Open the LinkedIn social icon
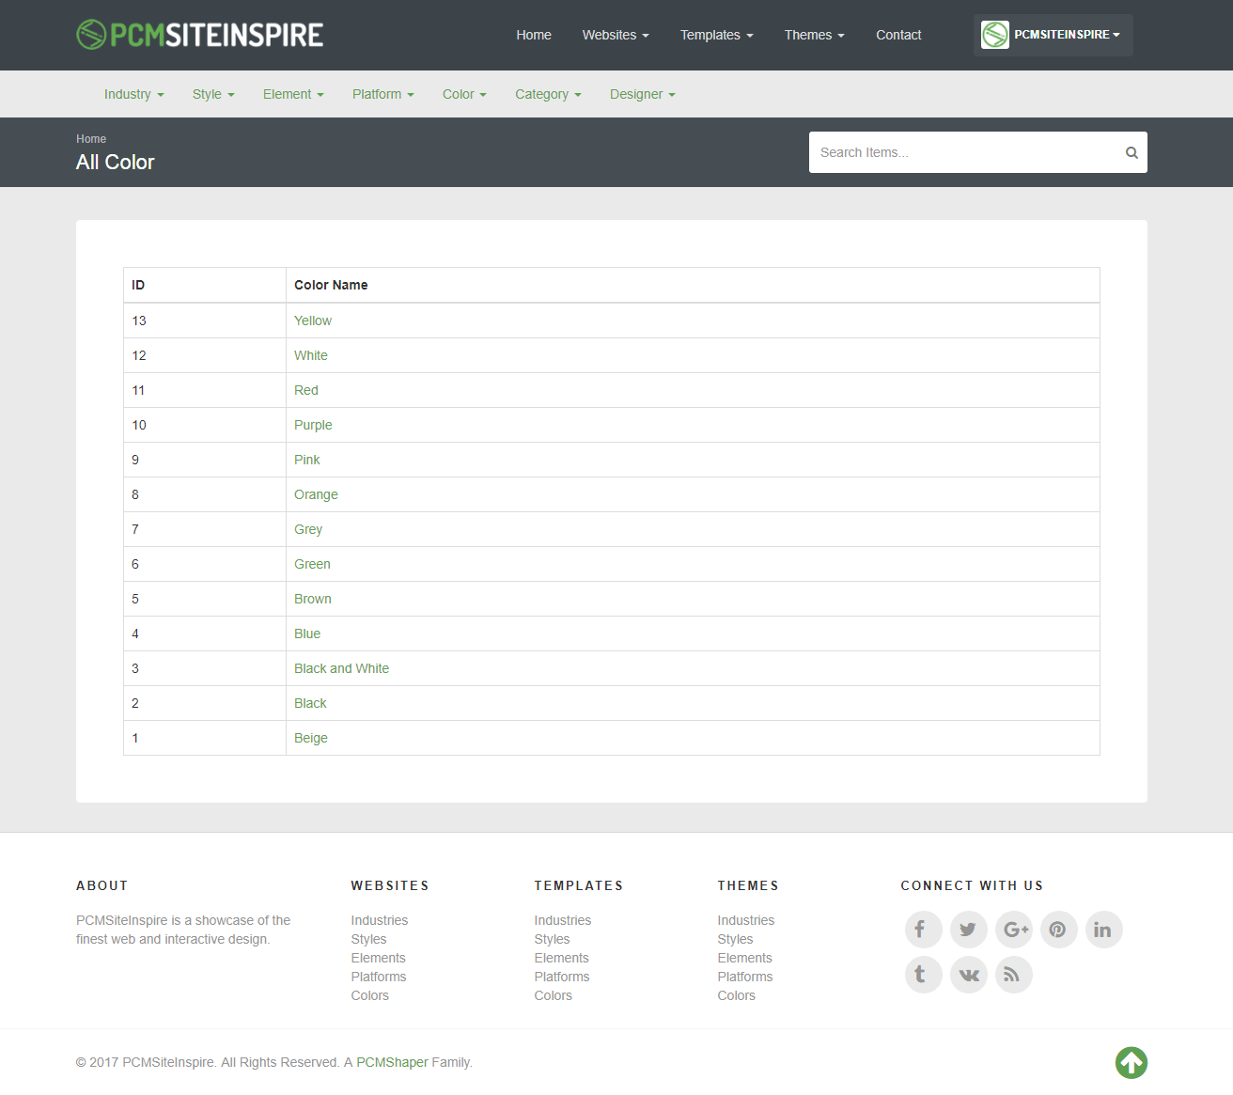The height and width of the screenshot is (1095, 1233). coord(1103,930)
